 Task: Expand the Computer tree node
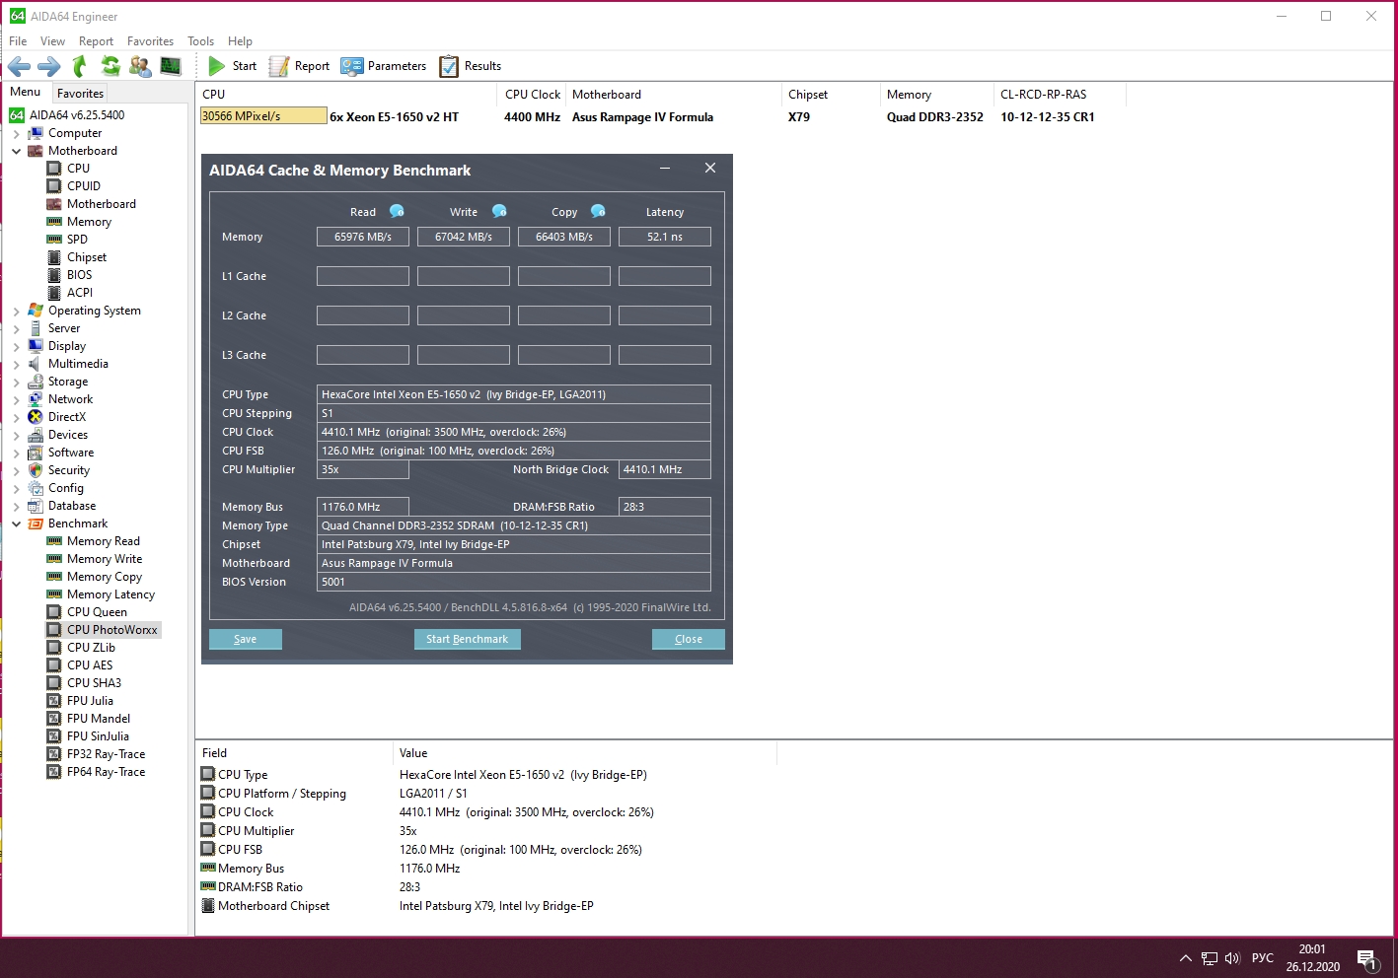click(x=16, y=133)
